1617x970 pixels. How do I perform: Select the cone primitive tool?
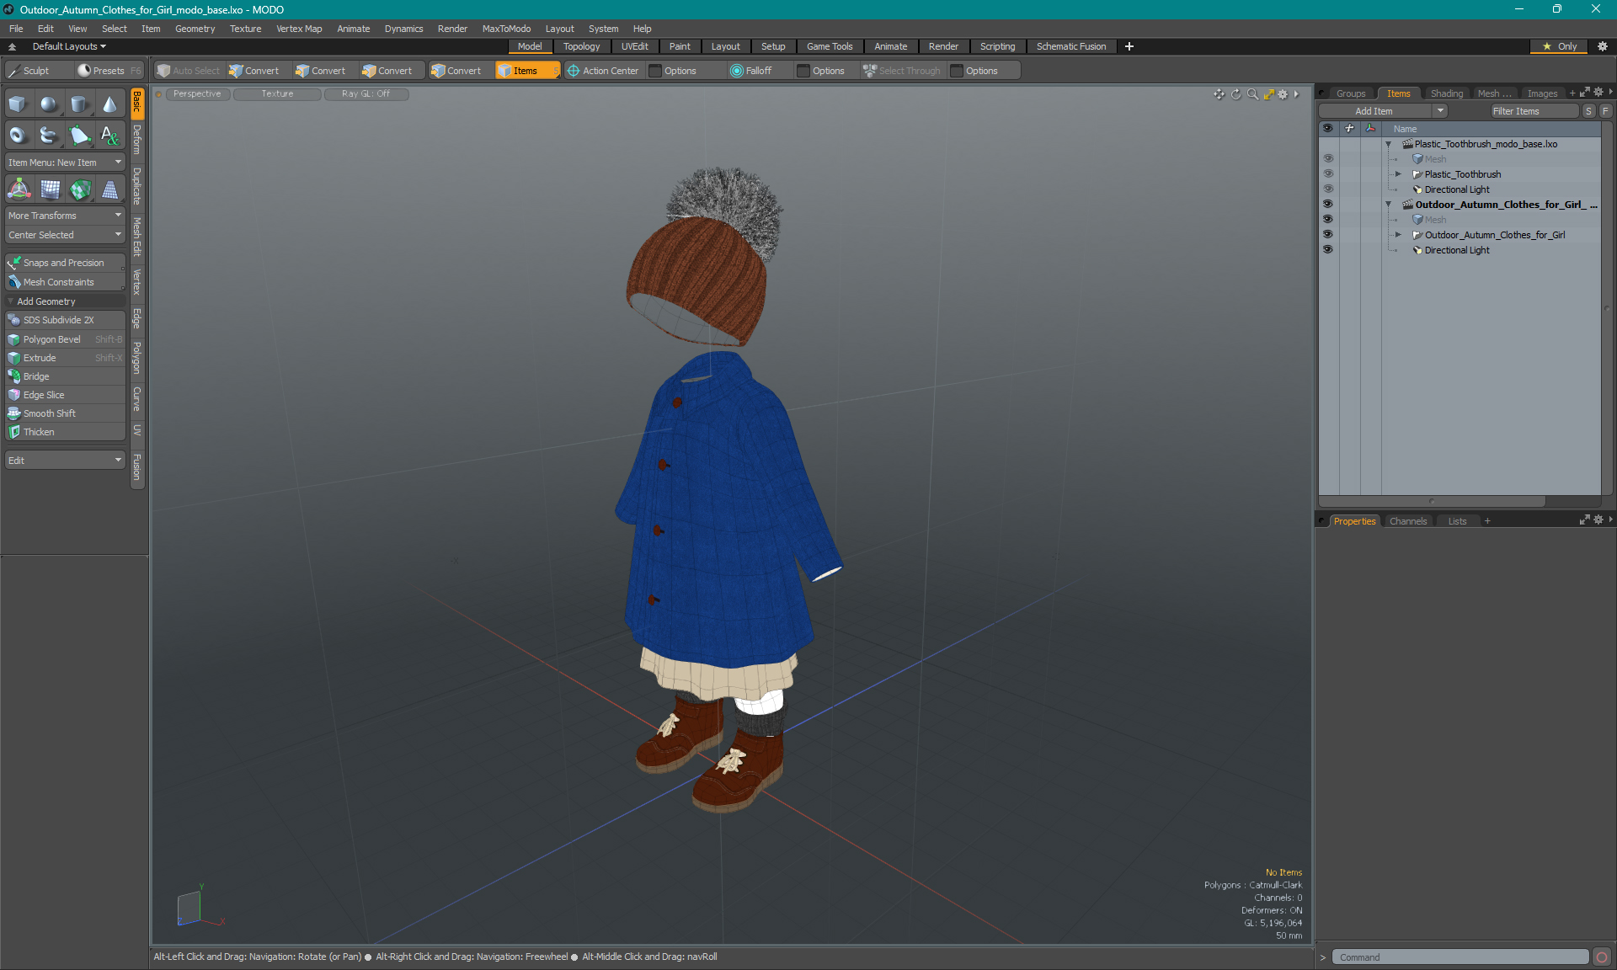[x=109, y=104]
